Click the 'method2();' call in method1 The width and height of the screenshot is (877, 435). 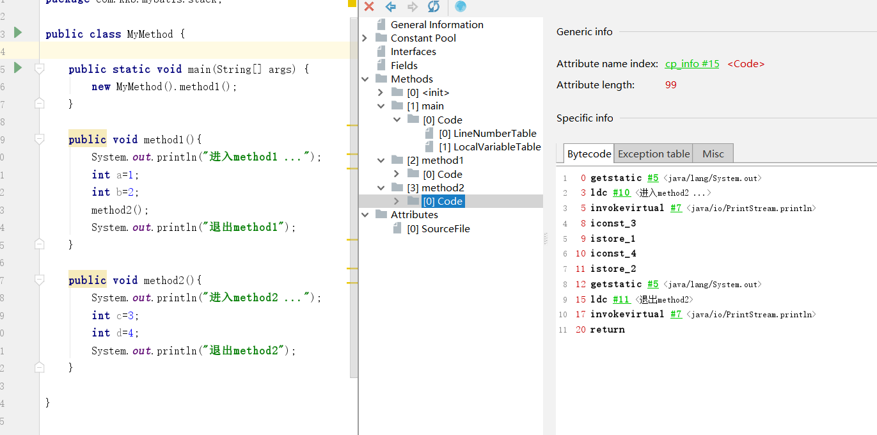pos(120,210)
